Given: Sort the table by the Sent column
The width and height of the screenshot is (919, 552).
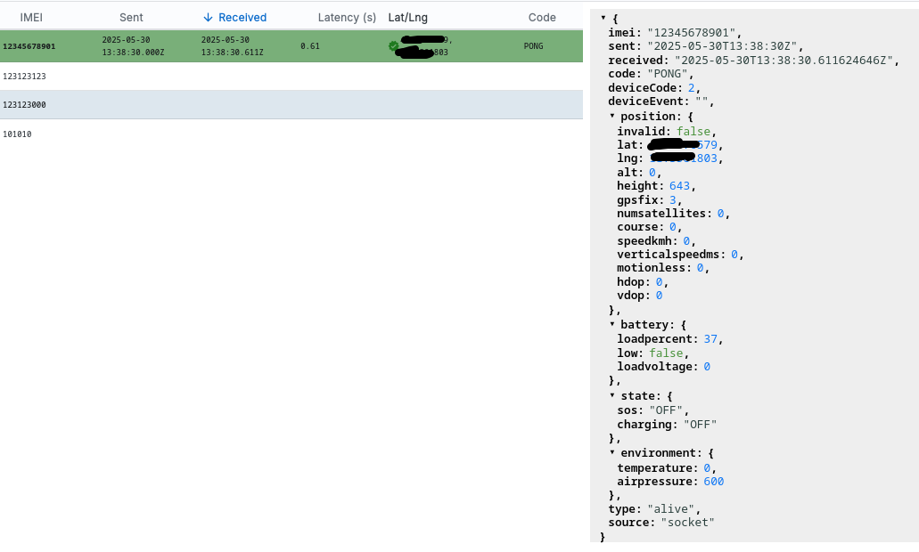Looking at the screenshot, I should coord(131,17).
